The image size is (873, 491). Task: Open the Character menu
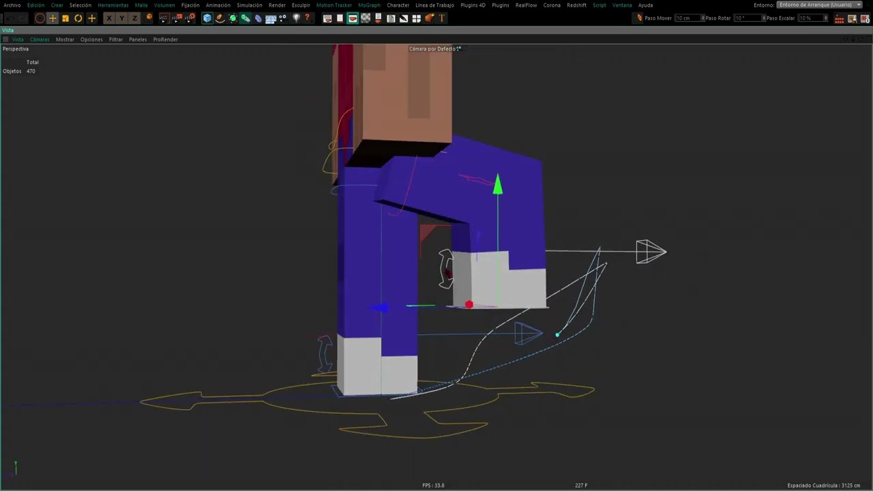(x=398, y=5)
